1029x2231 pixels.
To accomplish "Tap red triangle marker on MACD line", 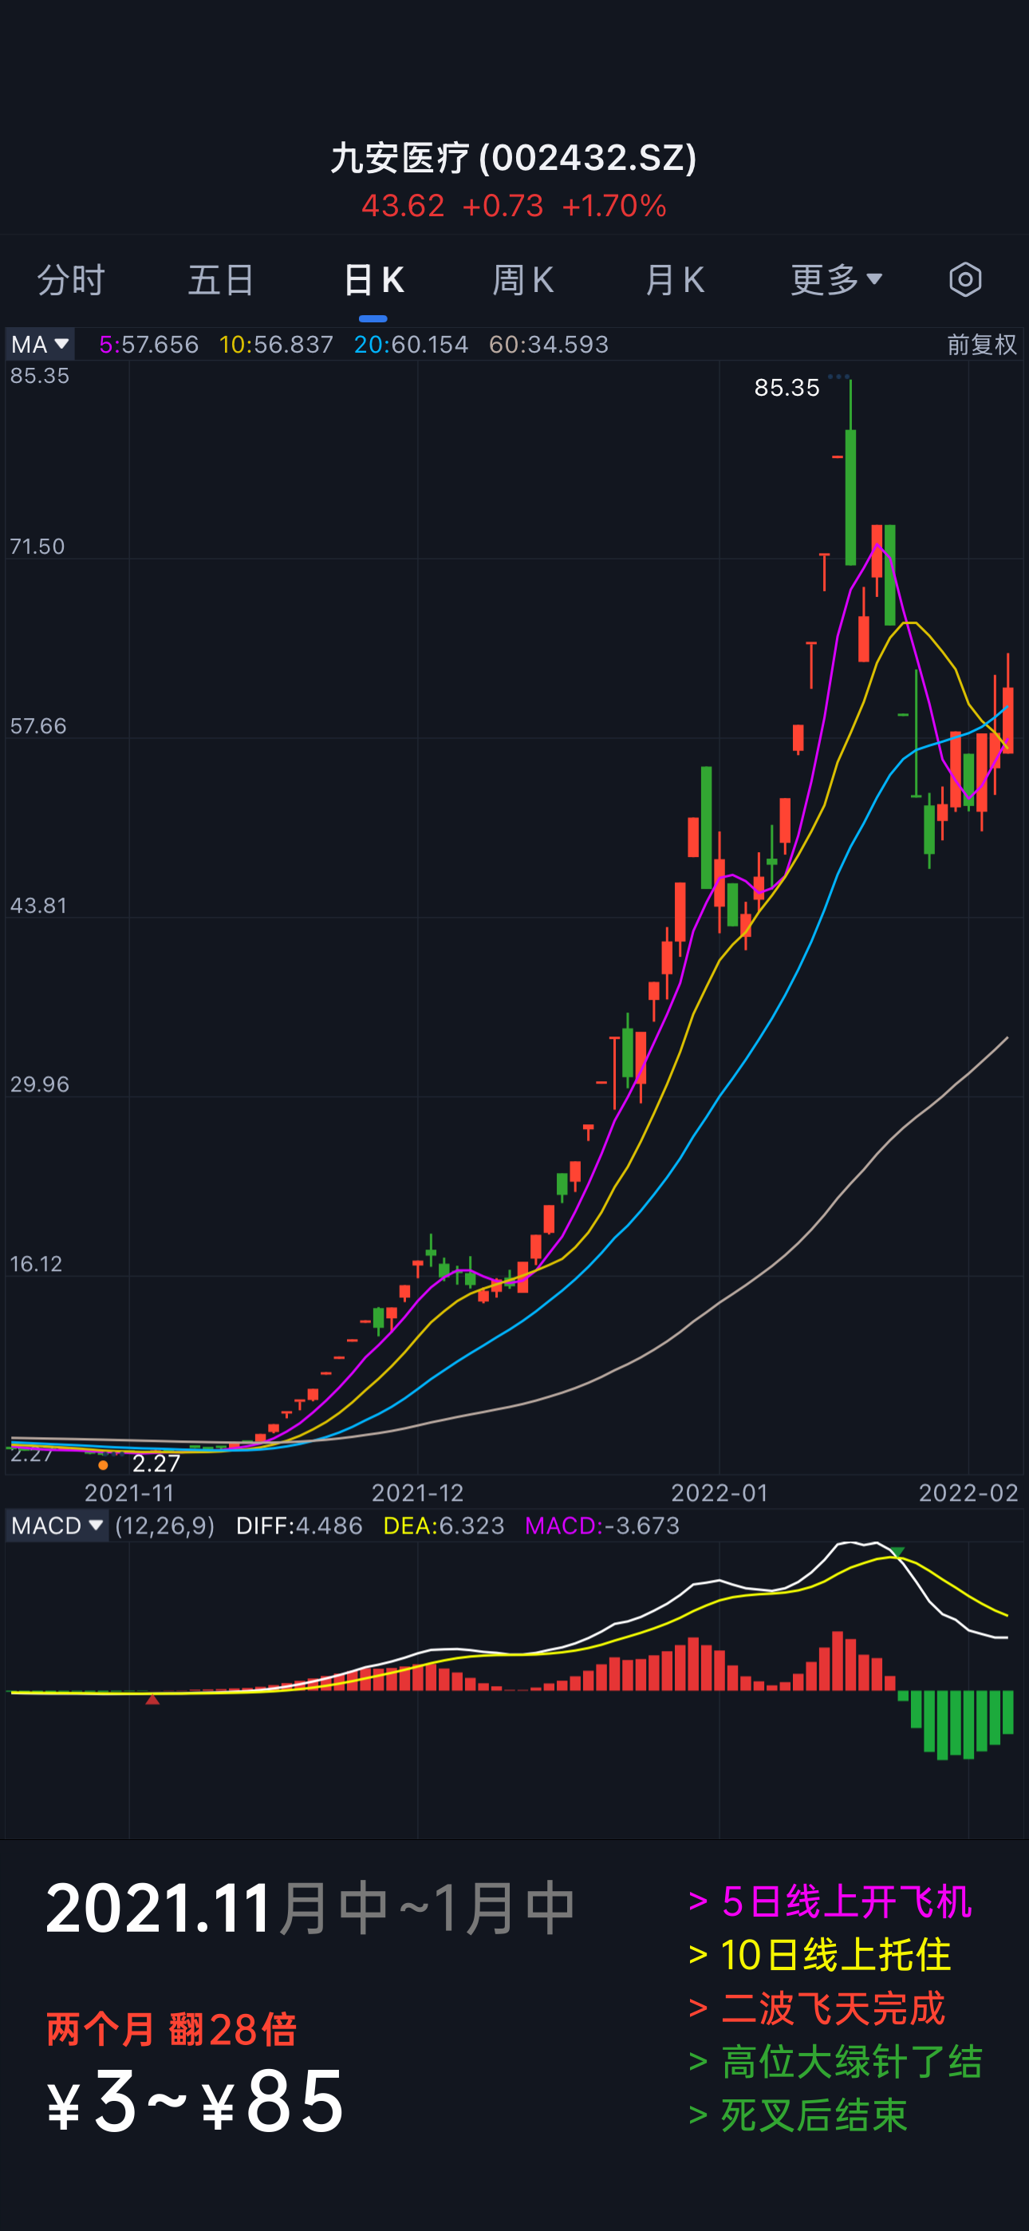I will 152,1700.
